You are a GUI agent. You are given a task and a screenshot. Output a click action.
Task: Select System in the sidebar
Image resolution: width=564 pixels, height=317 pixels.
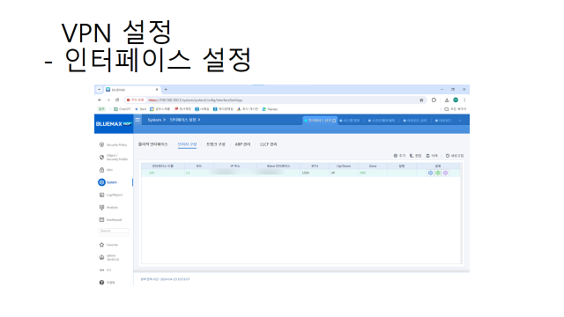(108, 182)
